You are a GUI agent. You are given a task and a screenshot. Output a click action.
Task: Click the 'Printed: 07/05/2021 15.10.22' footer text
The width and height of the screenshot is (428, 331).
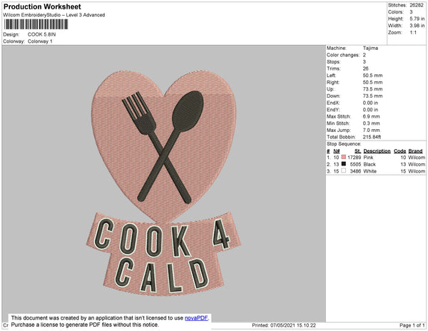(284, 325)
